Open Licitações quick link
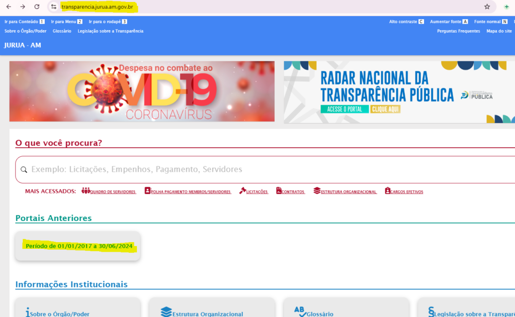 257,191
